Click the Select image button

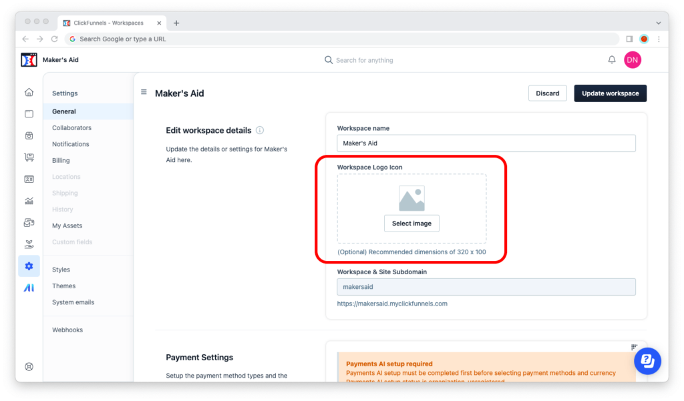pyautogui.click(x=411, y=223)
